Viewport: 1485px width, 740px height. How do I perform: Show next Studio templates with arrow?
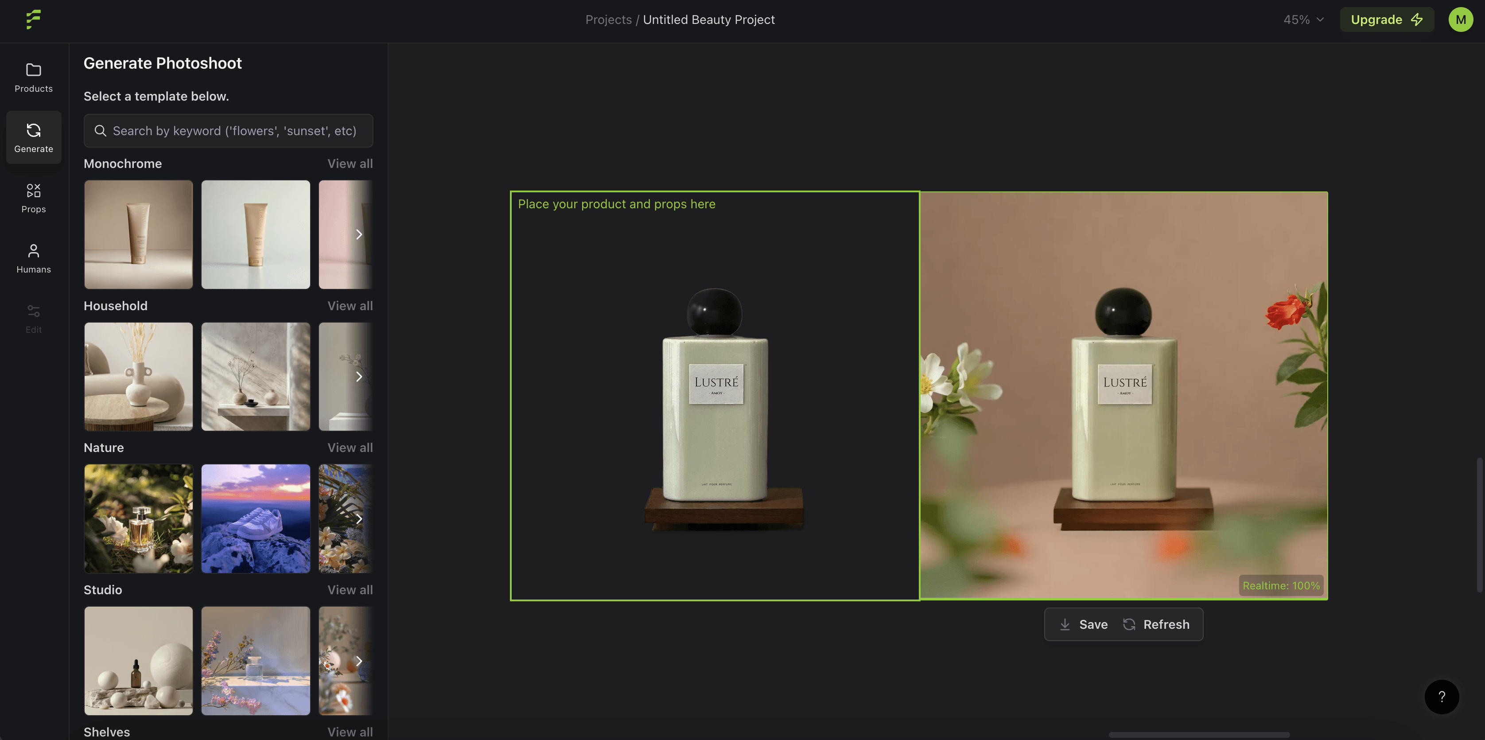(358, 661)
